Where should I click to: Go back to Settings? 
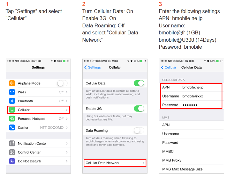(x=93, y=68)
